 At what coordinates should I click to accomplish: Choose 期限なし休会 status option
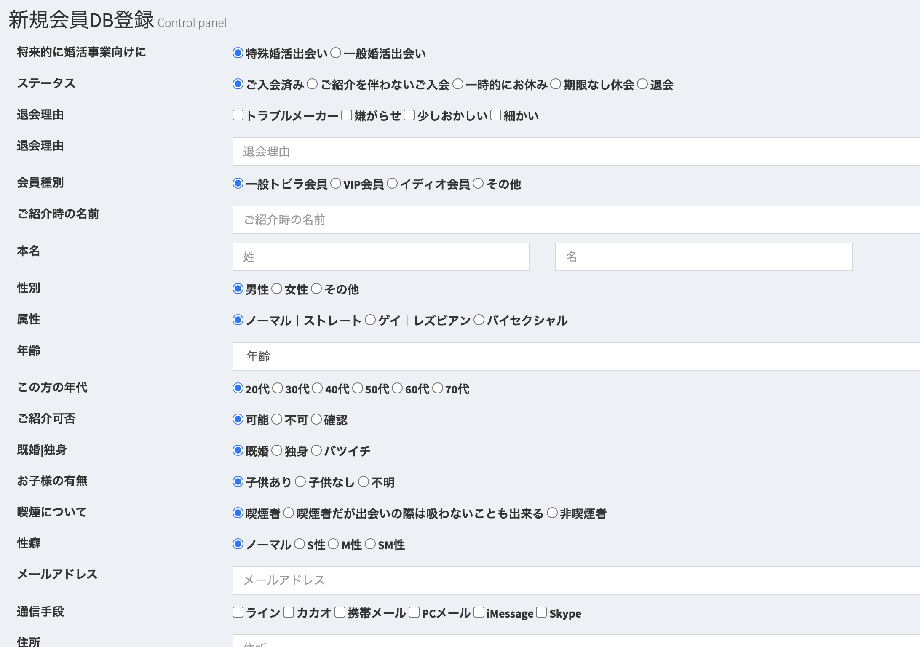[x=556, y=84]
